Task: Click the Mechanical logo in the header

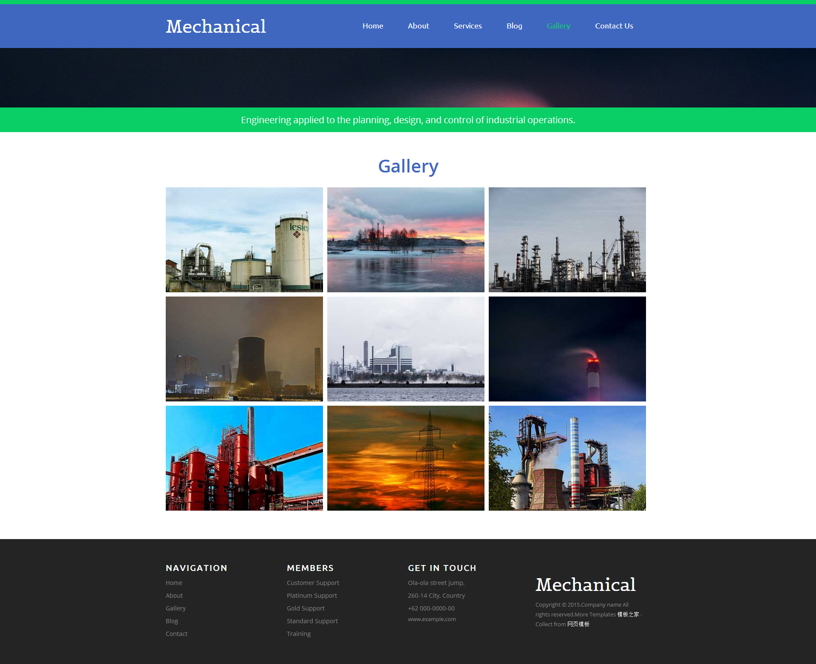Action: (x=216, y=26)
